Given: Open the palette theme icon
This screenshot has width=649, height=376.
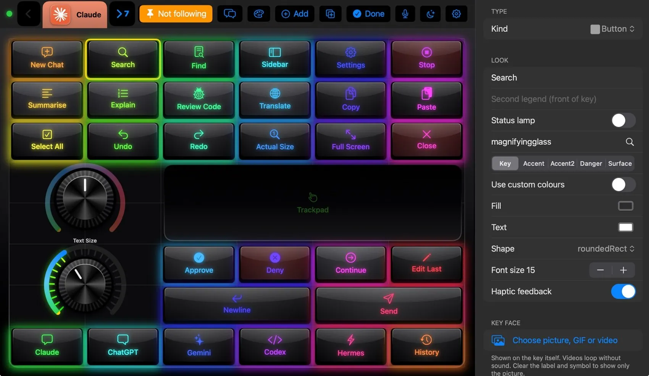Looking at the screenshot, I should click(x=259, y=14).
